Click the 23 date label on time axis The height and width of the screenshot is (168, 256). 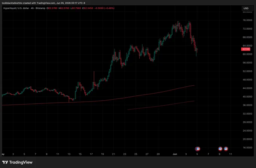(x=125, y=154)
